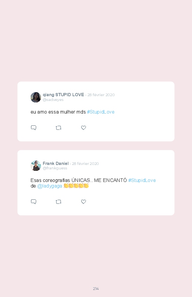Select the 'qiang STUPID LOVE' display name
This screenshot has height=297, width=192.
(64, 95)
